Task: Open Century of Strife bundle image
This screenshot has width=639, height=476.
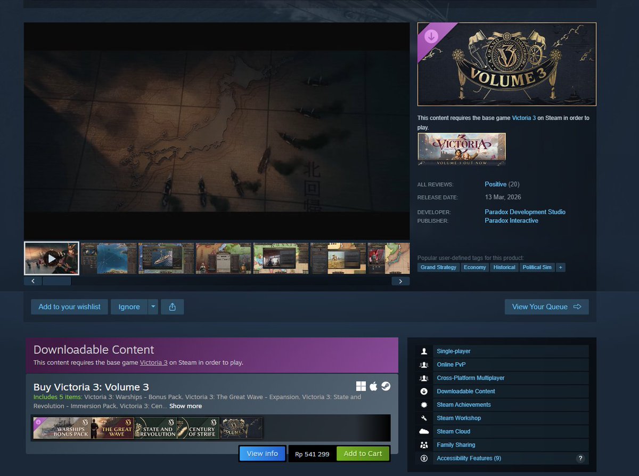Action: (x=198, y=428)
